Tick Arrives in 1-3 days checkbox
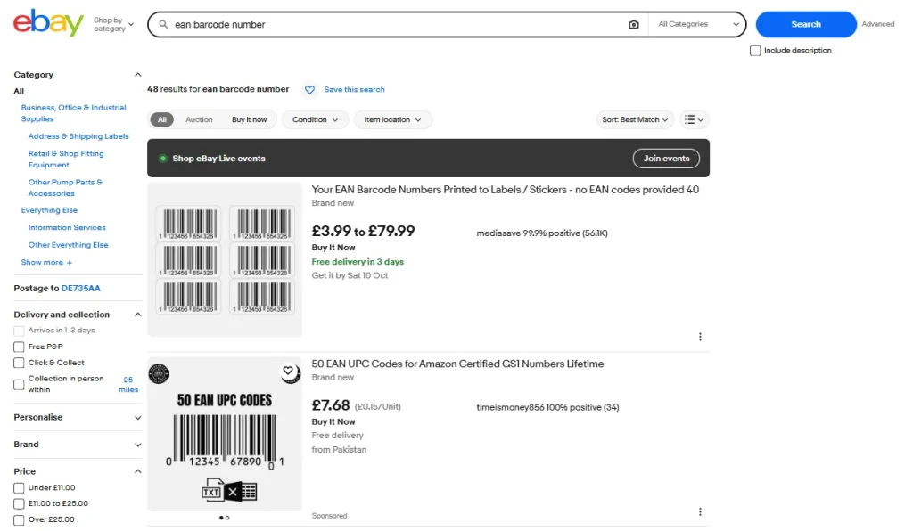 pos(19,331)
